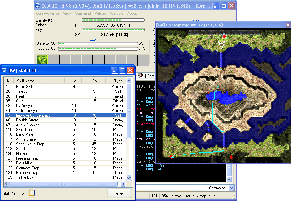This screenshot has height=201, width=291.
Task: Select the Double Strafe skill row
Action: click(x=65, y=120)
